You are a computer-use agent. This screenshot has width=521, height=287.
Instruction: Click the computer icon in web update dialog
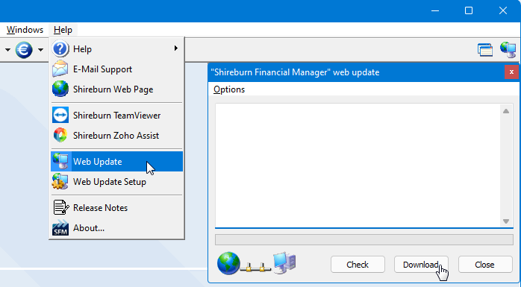tap(284, 263)
